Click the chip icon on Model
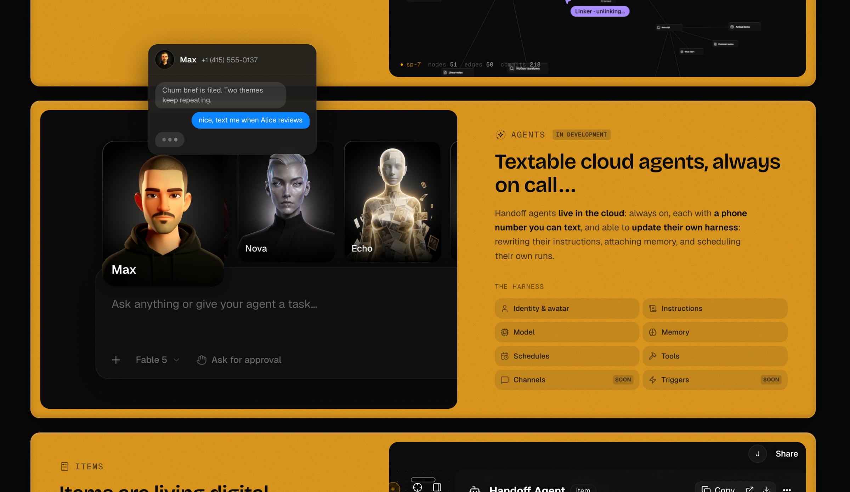 (x=505, y=332)
